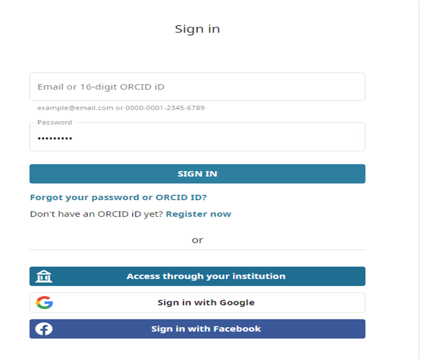Select Sign in with Facebook
The width and height of the screenshot is (423, 360).
pyautogui.click(x=205, y=329)
